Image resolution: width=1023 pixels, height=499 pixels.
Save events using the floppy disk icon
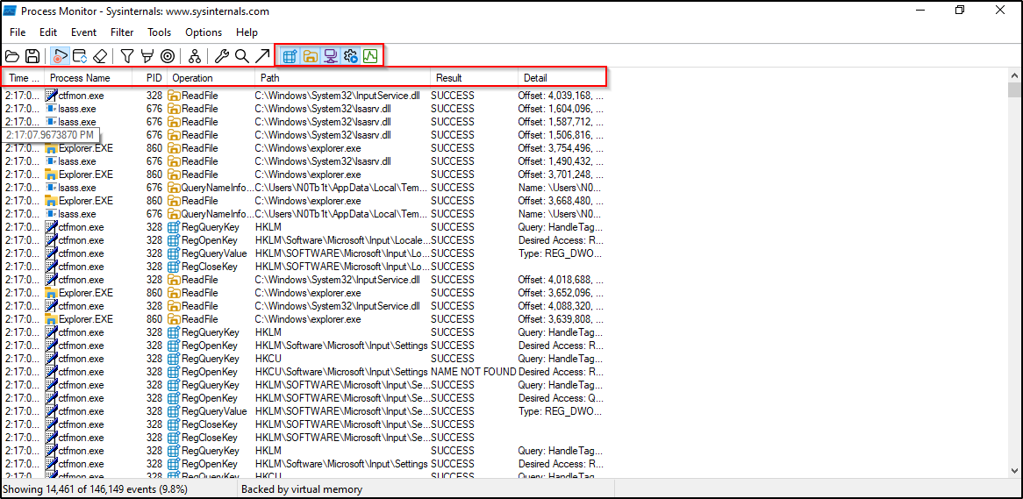click(x=32, y=56)
